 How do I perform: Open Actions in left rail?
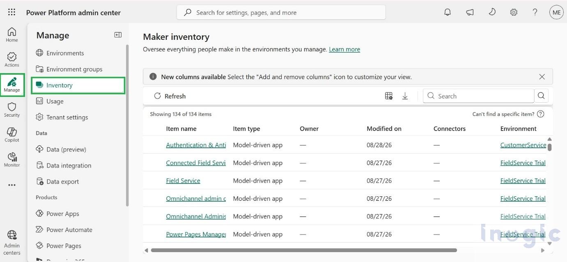click(x=12, y=60)
